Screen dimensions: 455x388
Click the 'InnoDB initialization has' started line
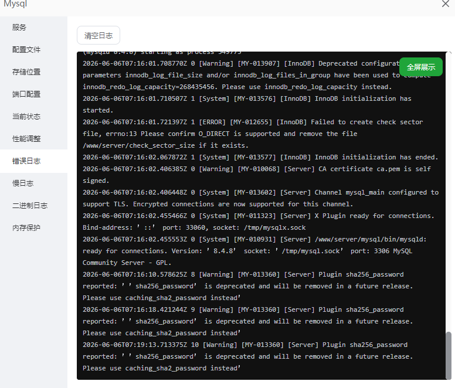pyautogui.click(x=247, y=98)
